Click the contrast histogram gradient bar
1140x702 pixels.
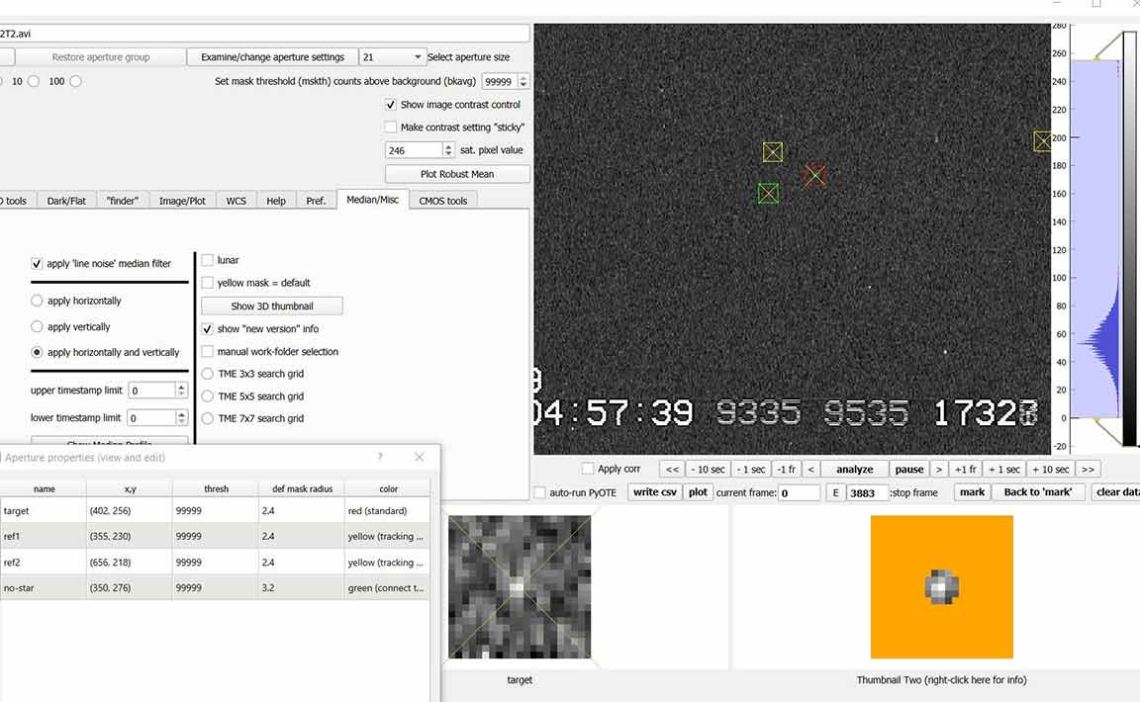pyautogui.click(x=1129, y=237)
